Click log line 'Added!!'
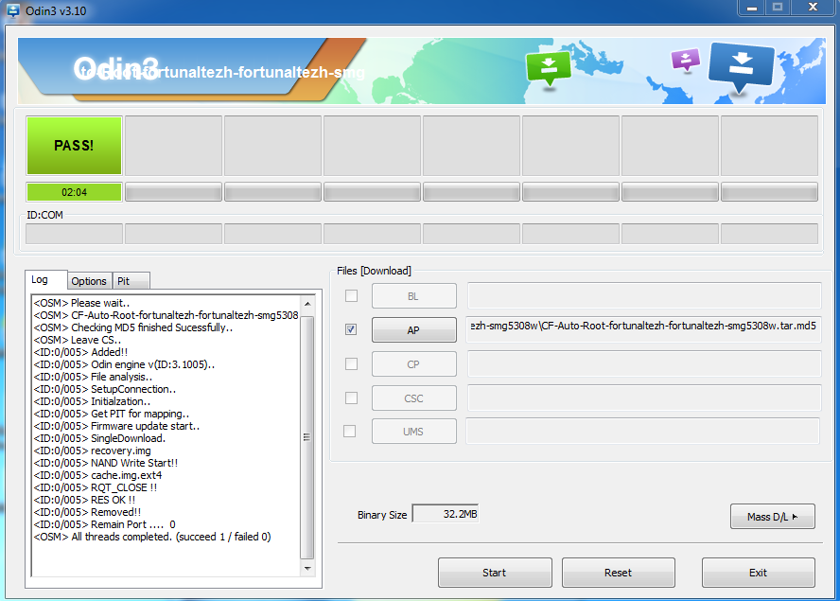This screenshot has height=601, width=840. point(81,352)
